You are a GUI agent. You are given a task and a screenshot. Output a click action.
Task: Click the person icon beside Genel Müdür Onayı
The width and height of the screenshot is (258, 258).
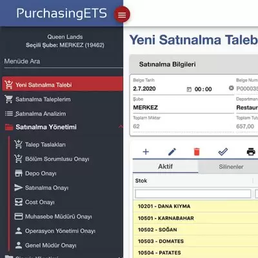[x=19, y=245]
